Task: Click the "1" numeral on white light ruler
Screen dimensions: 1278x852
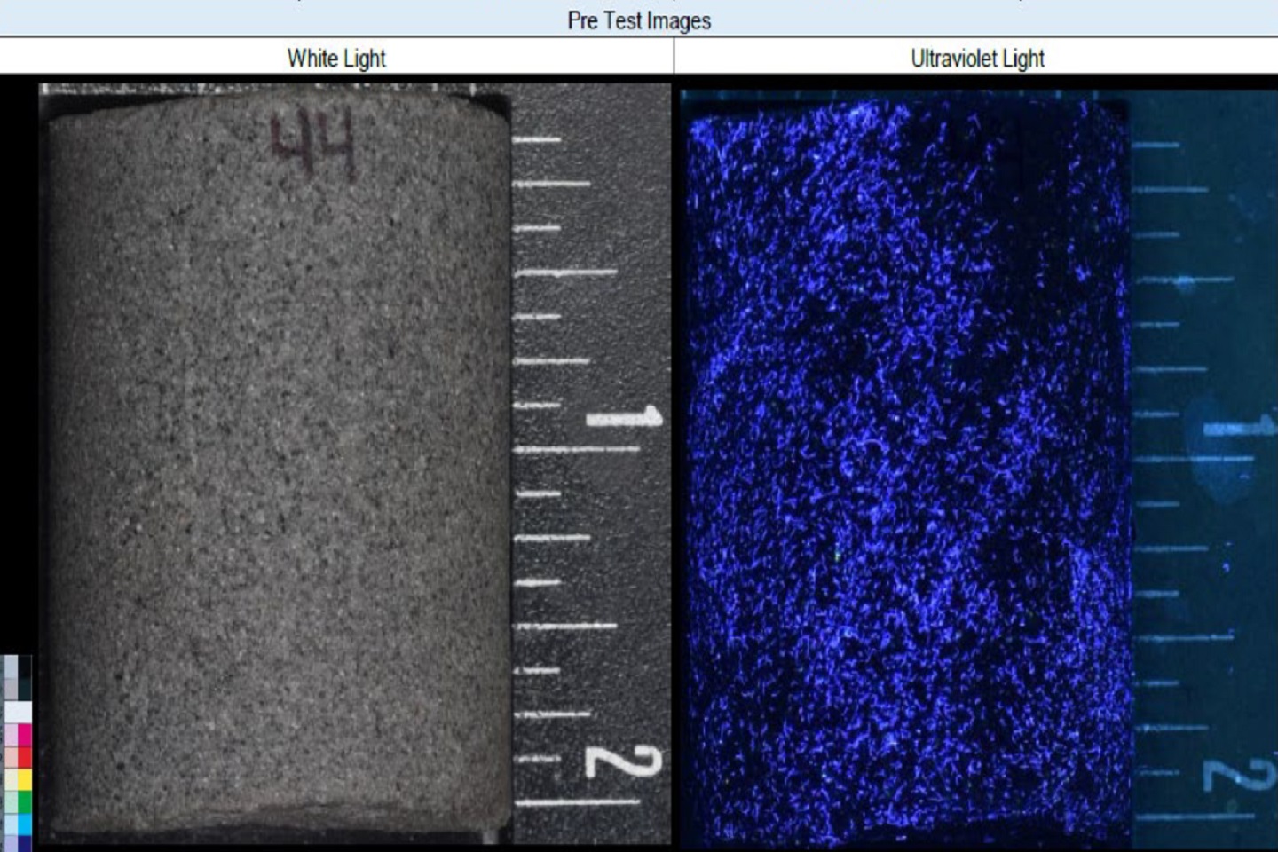Action: click(625, 417)
